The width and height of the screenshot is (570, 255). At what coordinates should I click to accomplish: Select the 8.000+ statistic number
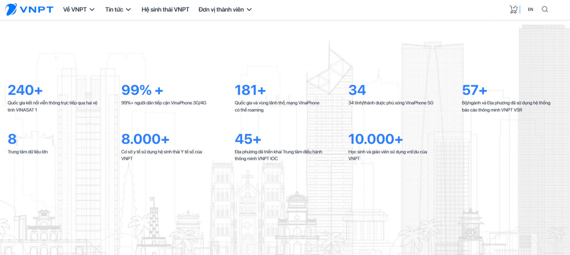tap(145, 139)
